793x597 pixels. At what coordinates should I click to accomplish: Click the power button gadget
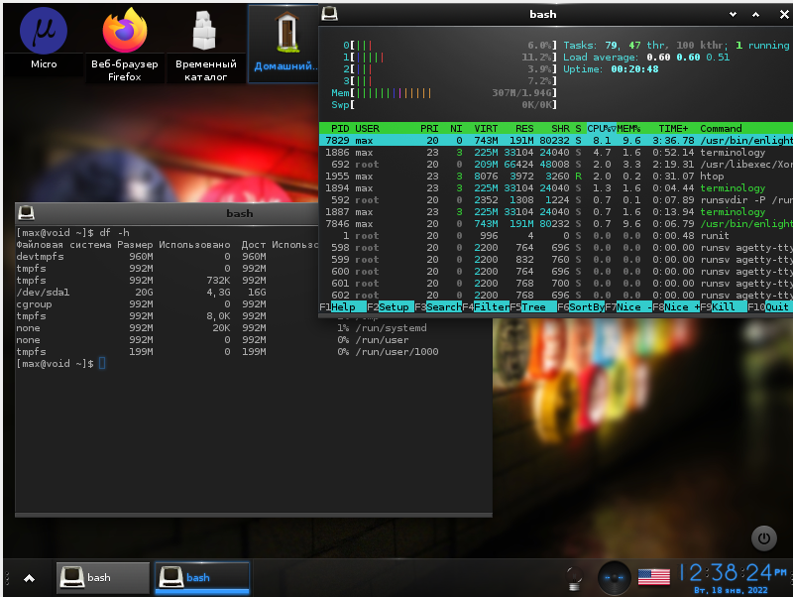[x=763, y=538]
